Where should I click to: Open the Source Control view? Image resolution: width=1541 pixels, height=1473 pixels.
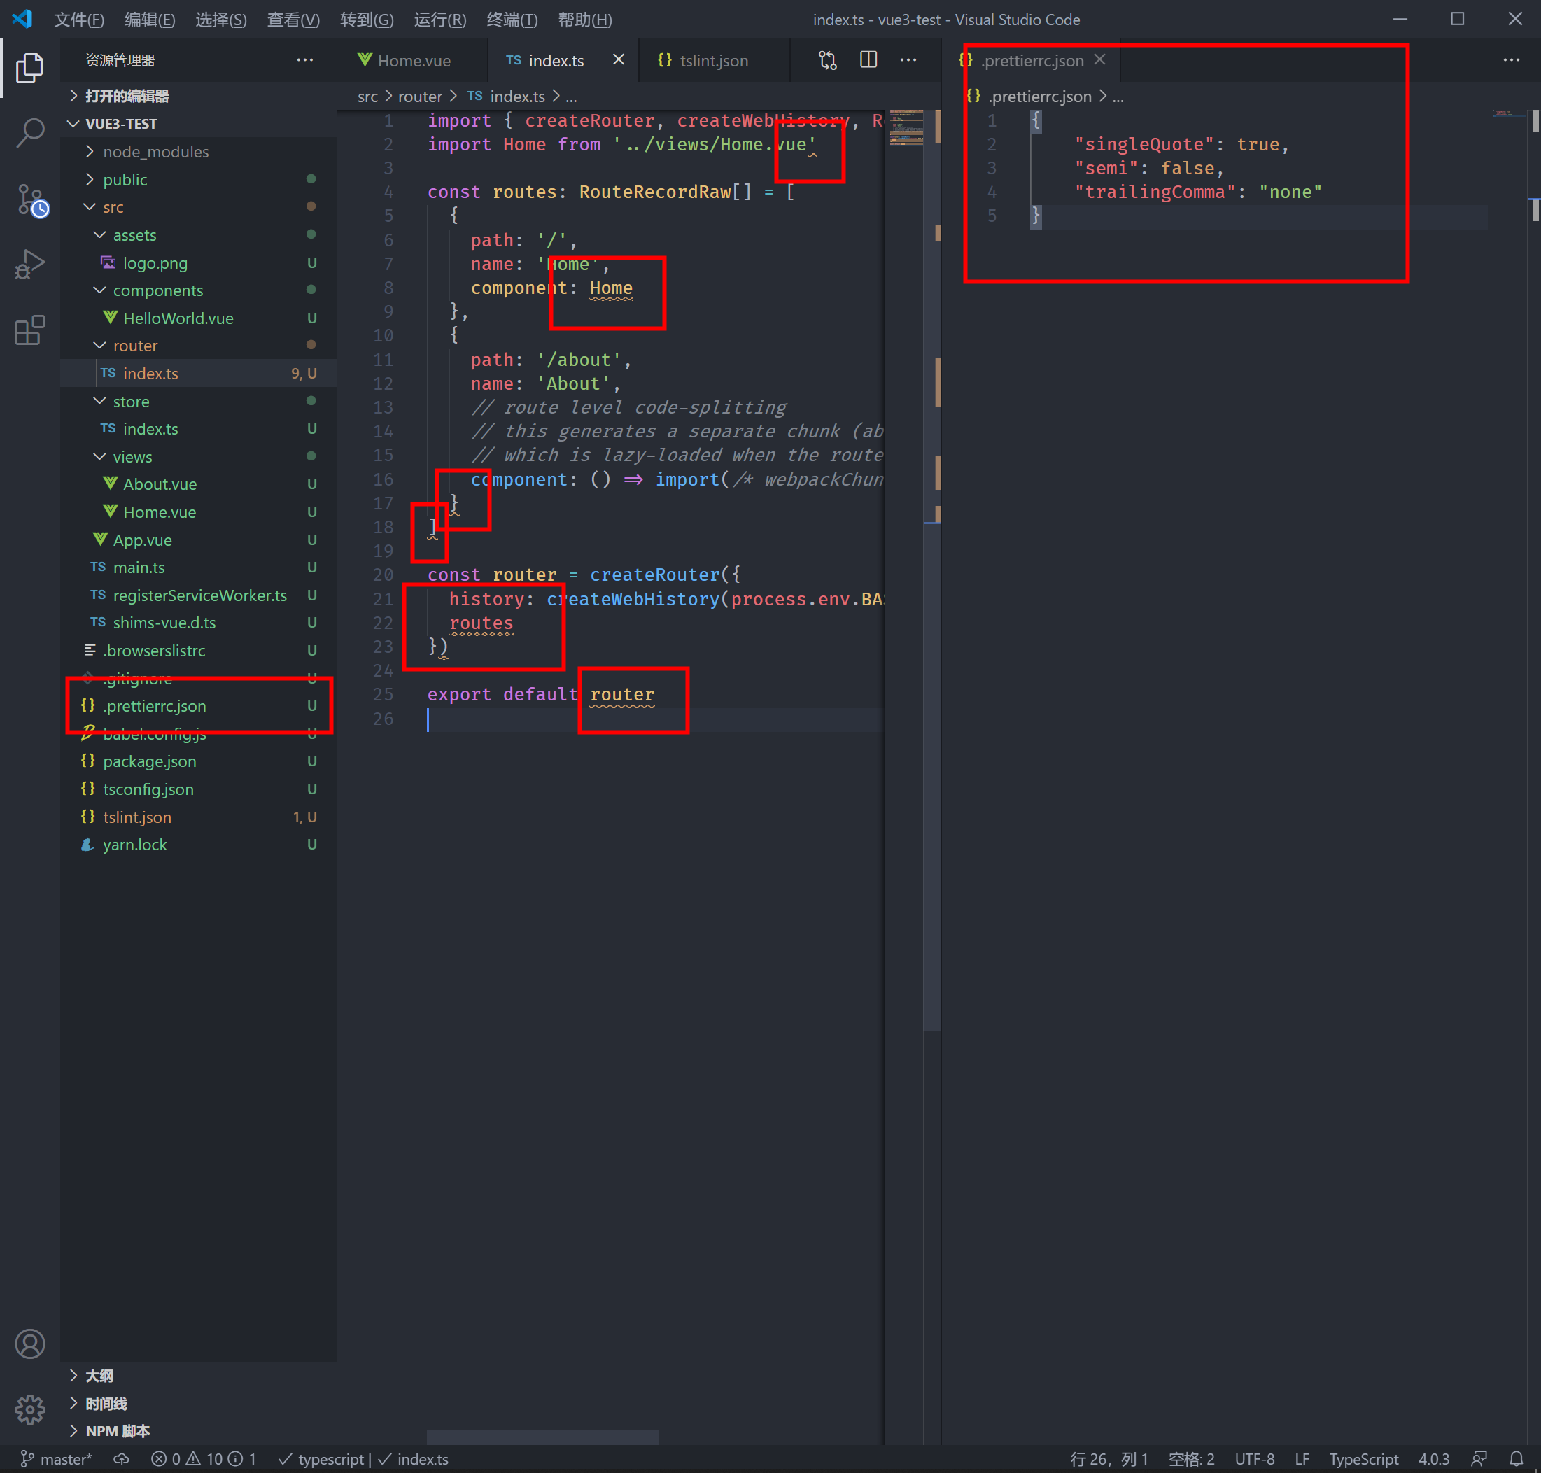pyautogui.click(x=30, y=200)
